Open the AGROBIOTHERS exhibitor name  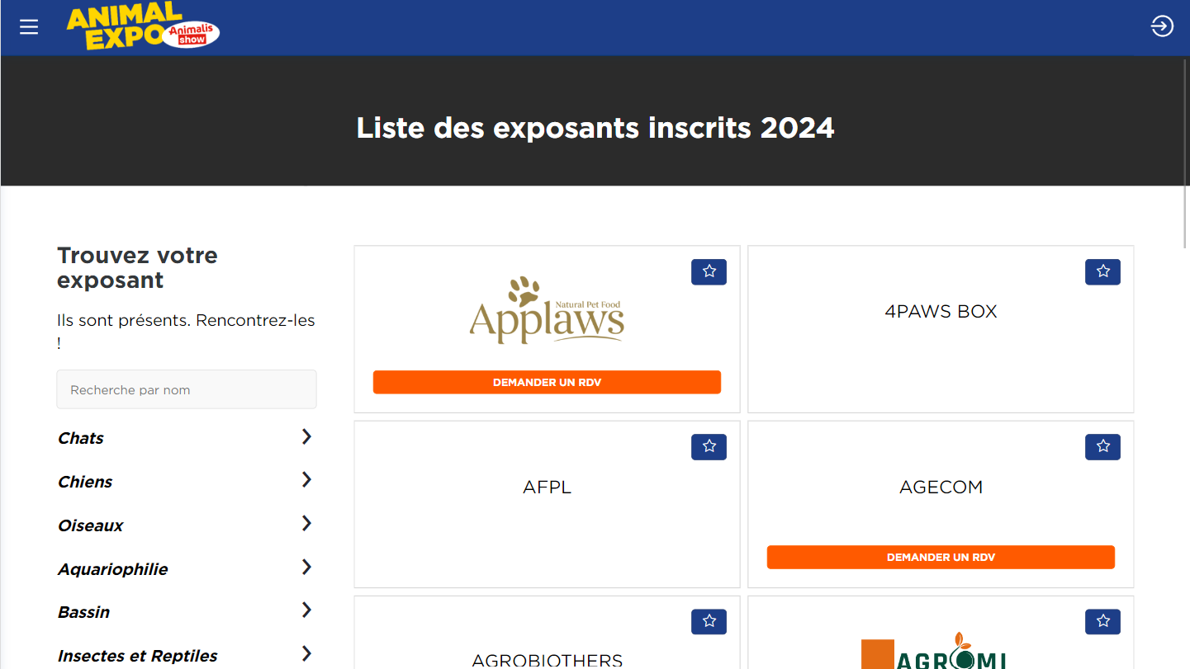point(547,660)
